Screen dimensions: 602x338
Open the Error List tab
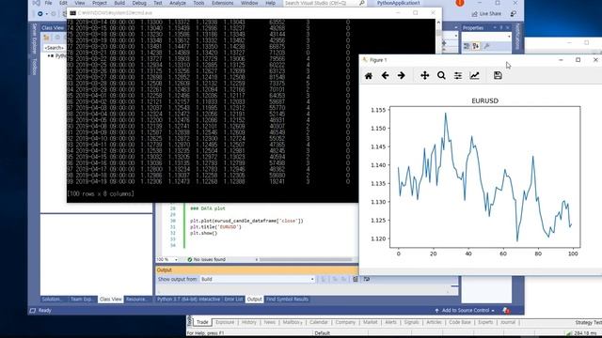tap(233, 300)
